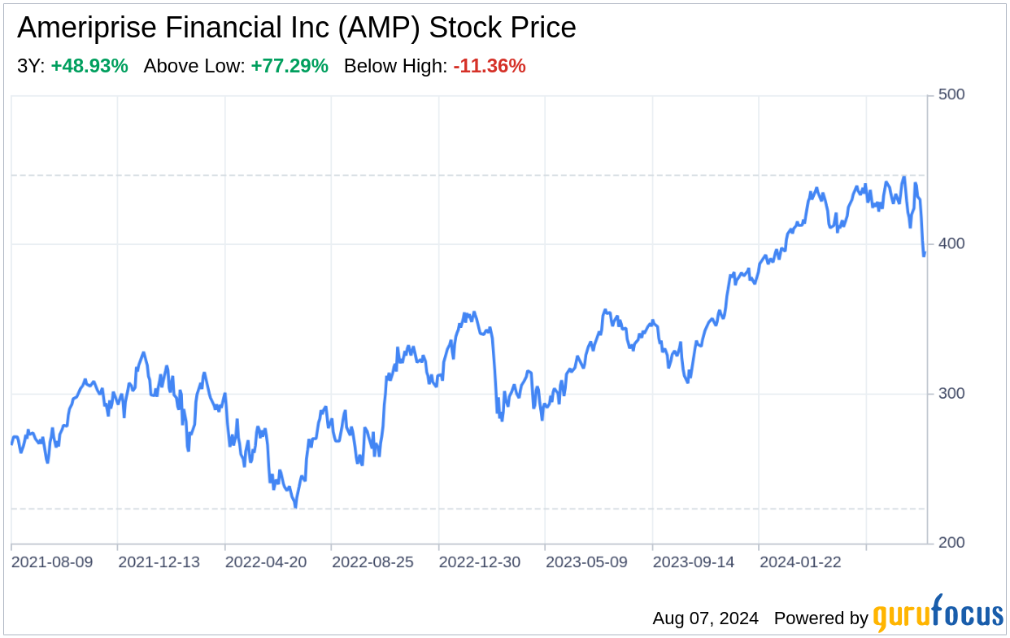Select the 2021-12-13 date label

tap(159, 562)
